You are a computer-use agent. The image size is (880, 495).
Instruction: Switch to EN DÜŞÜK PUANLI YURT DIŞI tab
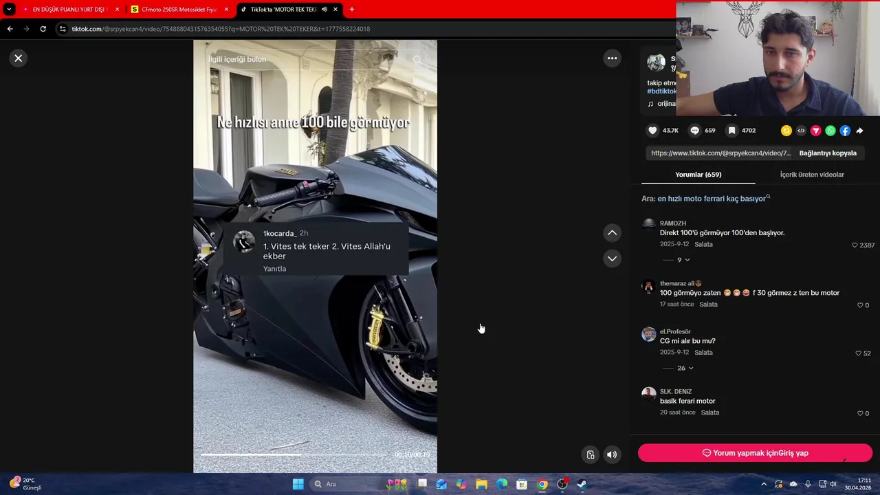tap(71, 10)
